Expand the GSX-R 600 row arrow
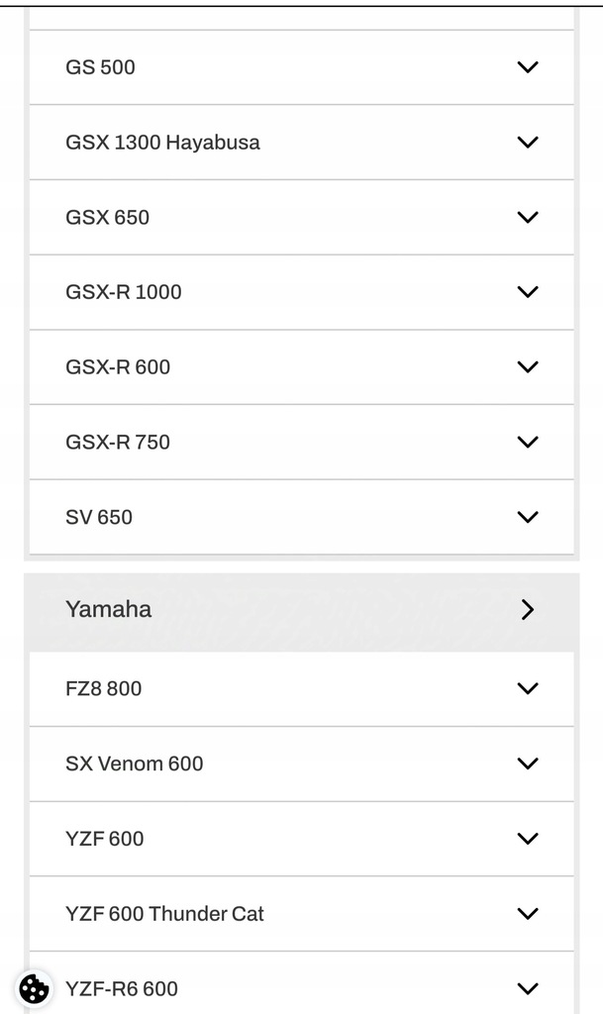This screenshot has height=1014, width=603. tap(528, 367)
